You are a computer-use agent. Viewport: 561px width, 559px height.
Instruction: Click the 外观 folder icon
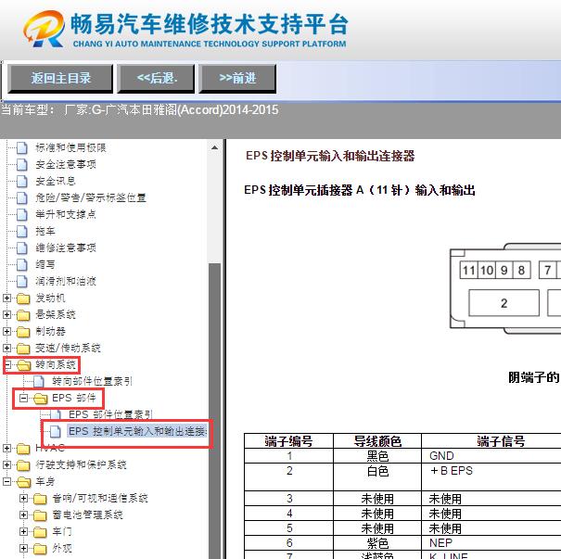(x=40, y=549)
